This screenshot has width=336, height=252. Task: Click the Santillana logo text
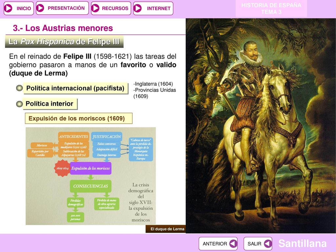coord(302,243)
